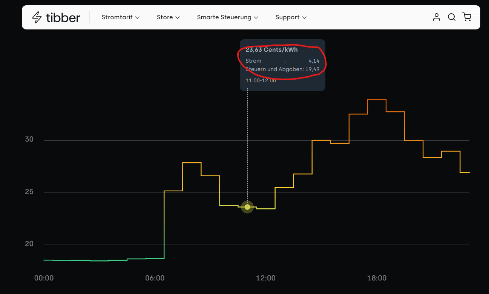Viewport: 489px width, 294px height.
Task: Open the shopping cart icon
Action: pyautogui.click(x=467, y=17)
